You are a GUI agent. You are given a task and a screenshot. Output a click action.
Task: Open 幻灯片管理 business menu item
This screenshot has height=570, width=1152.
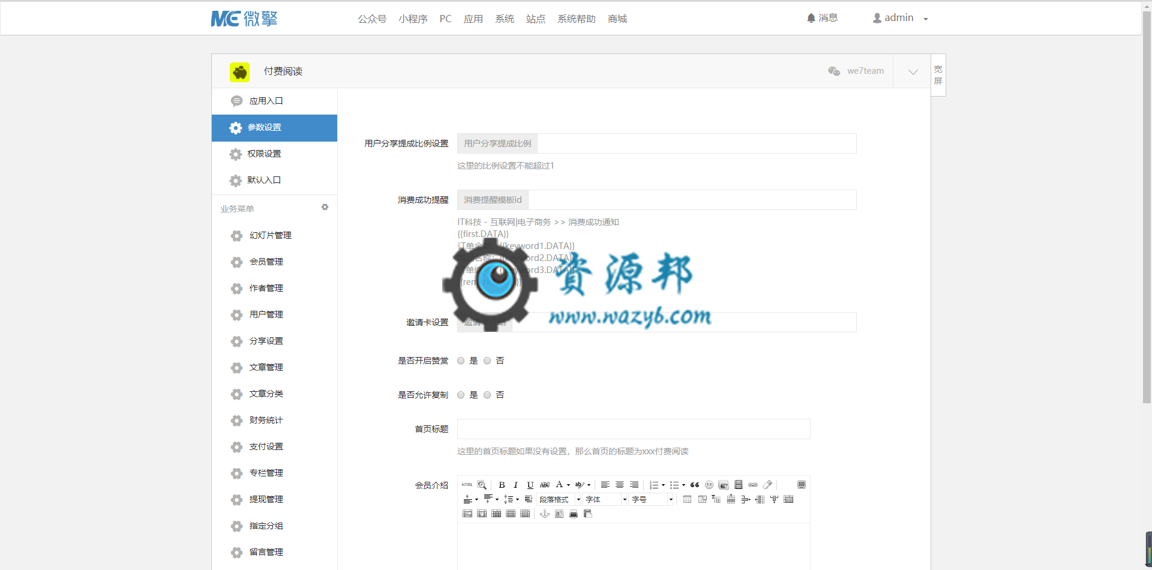(274, 236)
